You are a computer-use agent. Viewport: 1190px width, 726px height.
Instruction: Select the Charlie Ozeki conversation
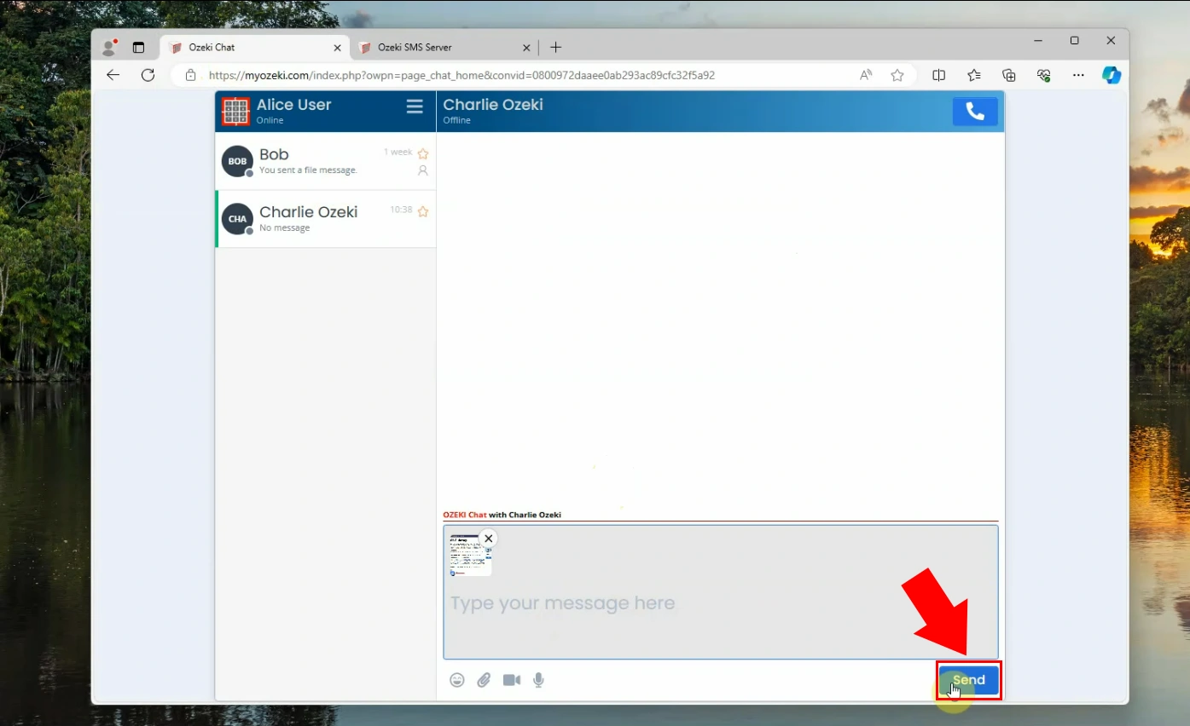pyautogui.click(x=326, y=219)
